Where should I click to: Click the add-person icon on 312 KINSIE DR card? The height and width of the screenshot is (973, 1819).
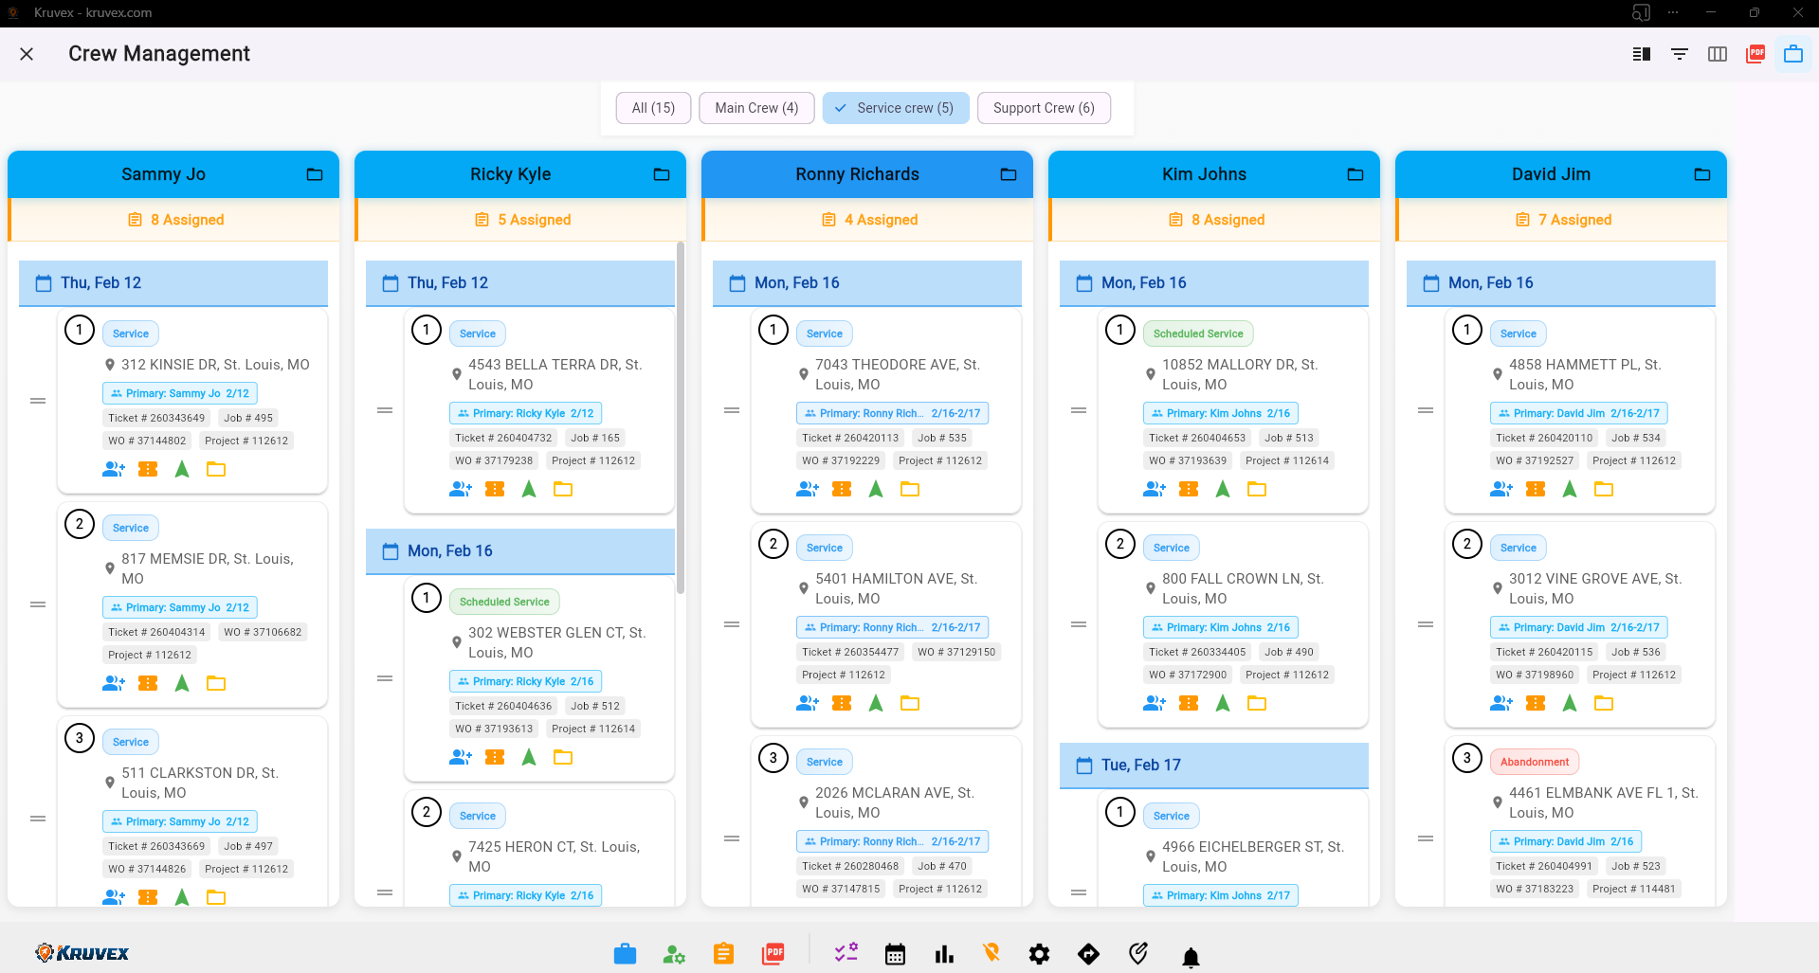tap(113, 468)
